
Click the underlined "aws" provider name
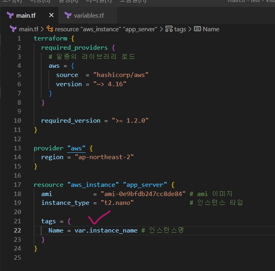76,148
